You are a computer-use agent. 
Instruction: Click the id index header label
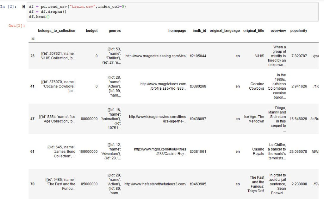point(33,39)
